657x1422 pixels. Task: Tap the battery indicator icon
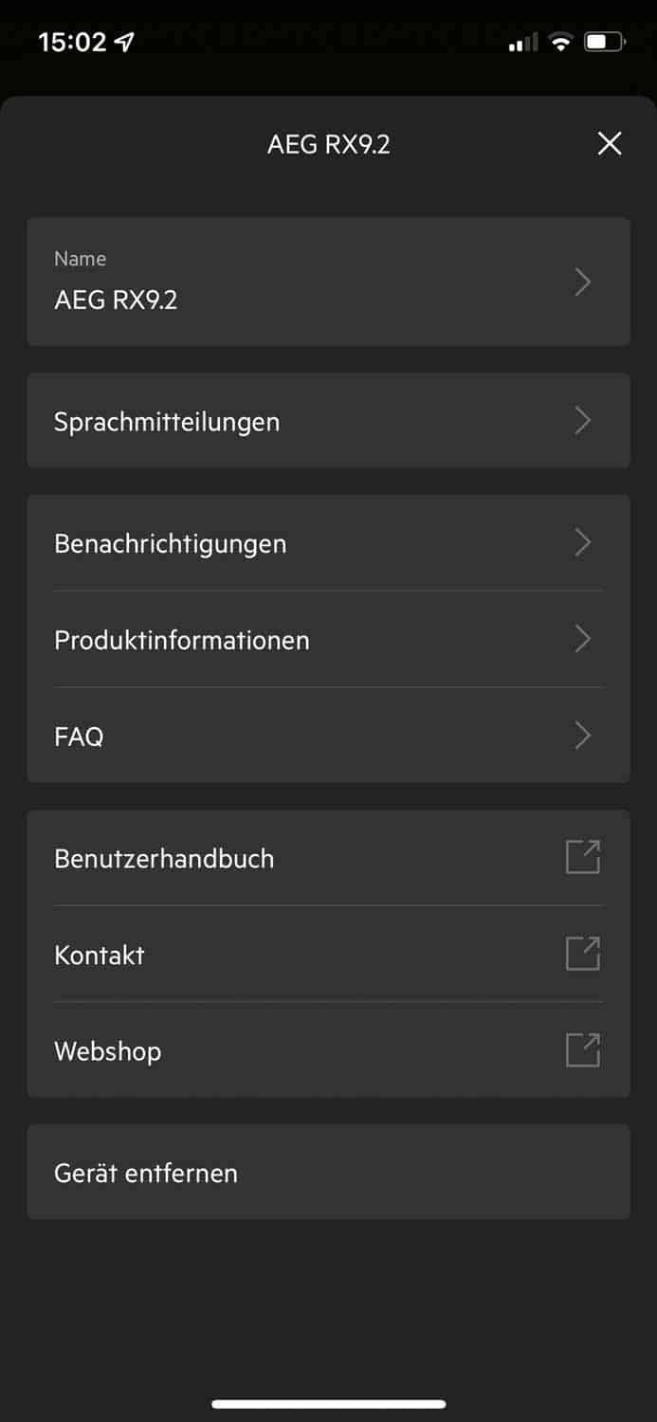(x=605, y=42)
